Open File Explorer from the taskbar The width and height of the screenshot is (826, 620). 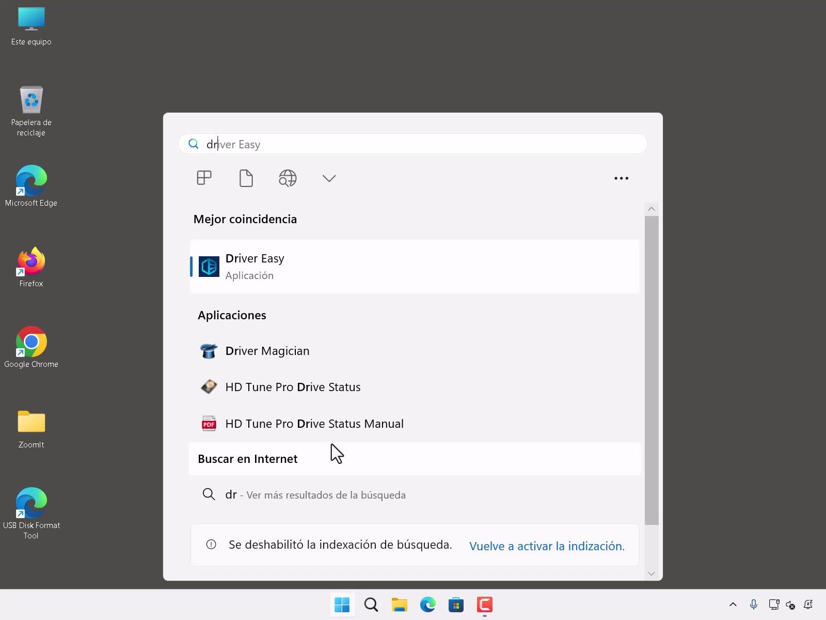pos(400,605)
